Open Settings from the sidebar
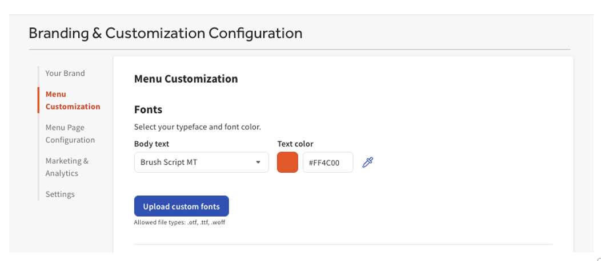This screenshot has height=261, width=601. click(x=60, y=194)
